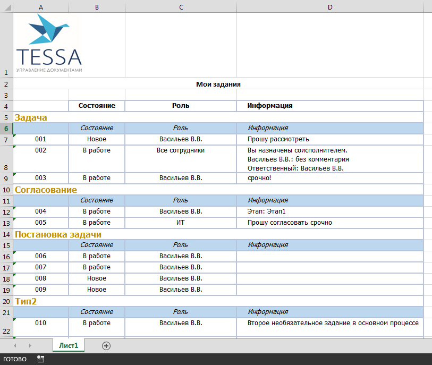Select В работе status of task 002
This screenshot has width=432, height=365.
pyautogui.click(x=97, y=159)
